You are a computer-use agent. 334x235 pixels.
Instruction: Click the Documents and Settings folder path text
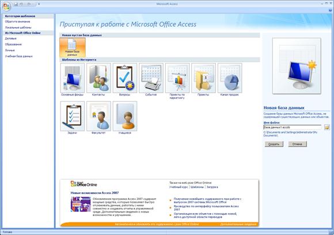(x=290, y=134)
